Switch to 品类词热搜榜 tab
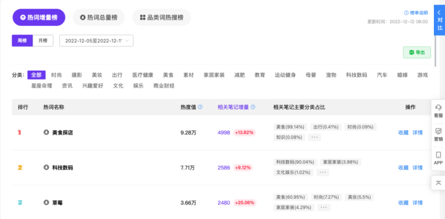 coord(161,18)
